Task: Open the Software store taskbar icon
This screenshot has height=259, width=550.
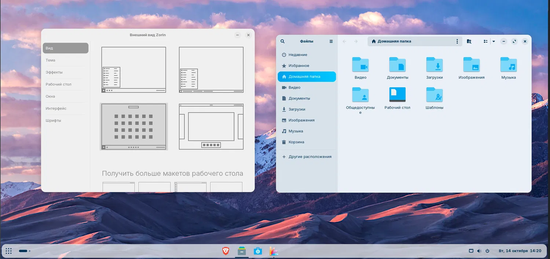Action: point(258,251)
